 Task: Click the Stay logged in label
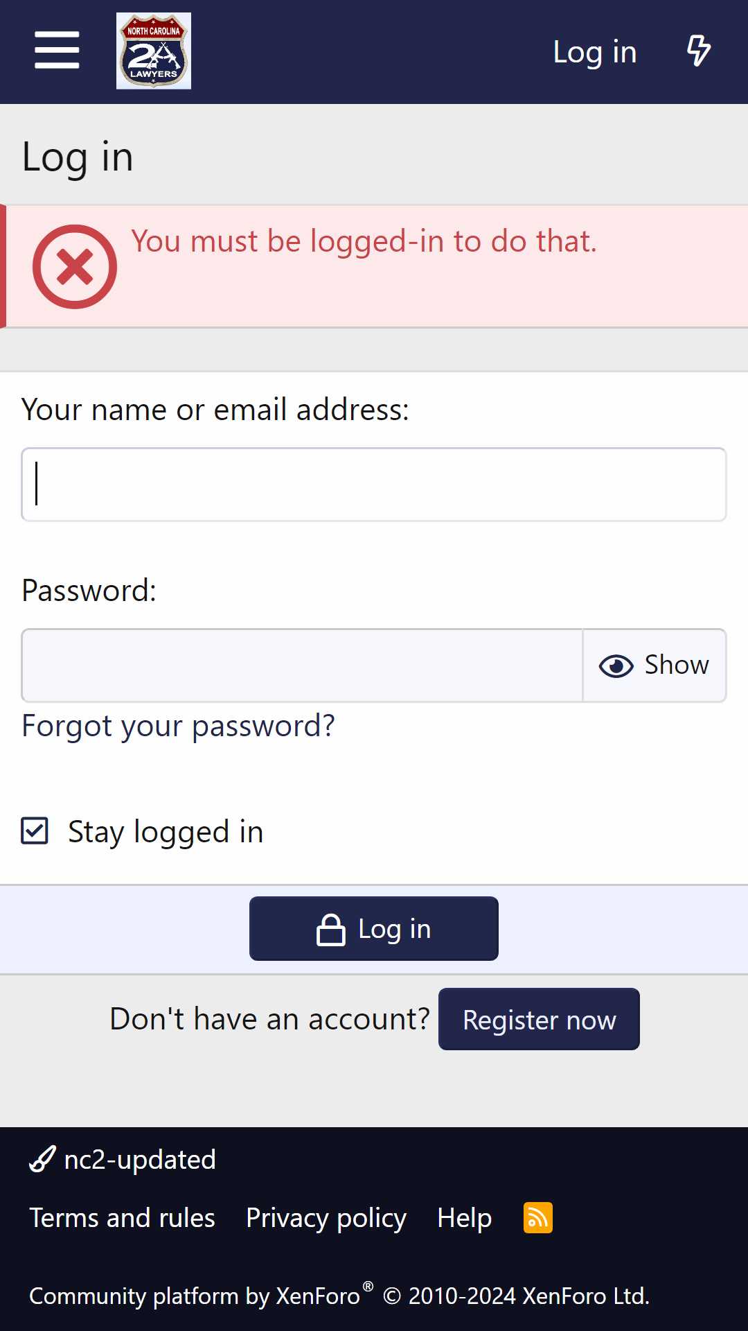point(166,832)
